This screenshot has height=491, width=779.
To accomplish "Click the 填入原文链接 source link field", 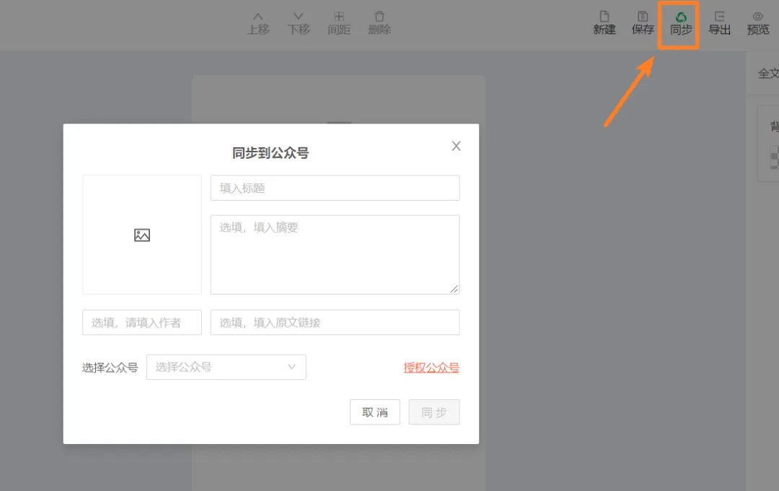I will tap(335, 322).
